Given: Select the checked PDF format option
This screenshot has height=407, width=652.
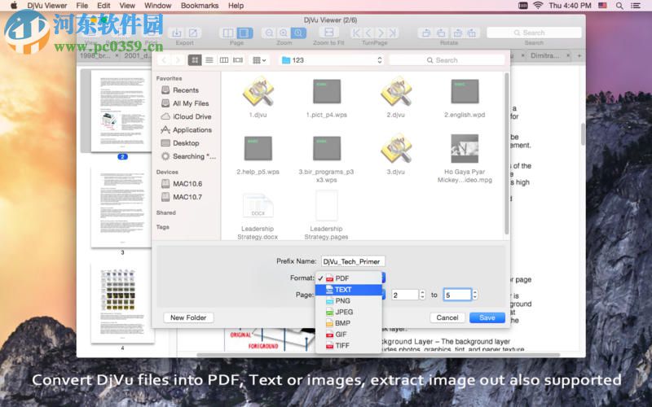Looking at the screenshot, I should point(349,278).
